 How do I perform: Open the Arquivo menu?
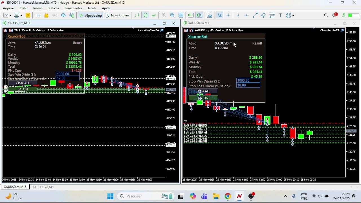click(x=8, y=8)
